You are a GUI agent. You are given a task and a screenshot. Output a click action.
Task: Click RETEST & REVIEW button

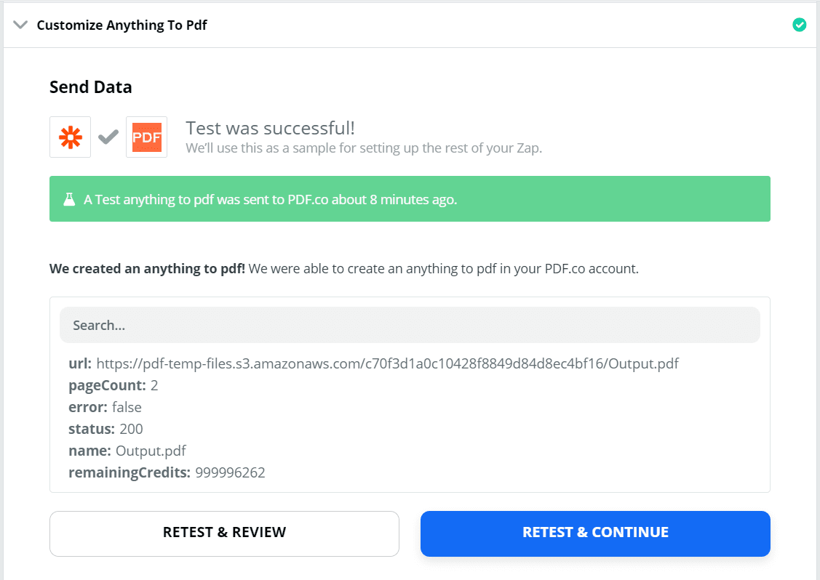224,533
